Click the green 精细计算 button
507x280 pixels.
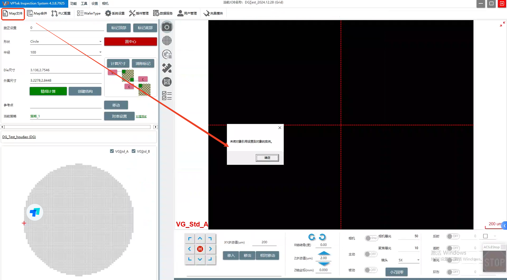tap(48, 91)
